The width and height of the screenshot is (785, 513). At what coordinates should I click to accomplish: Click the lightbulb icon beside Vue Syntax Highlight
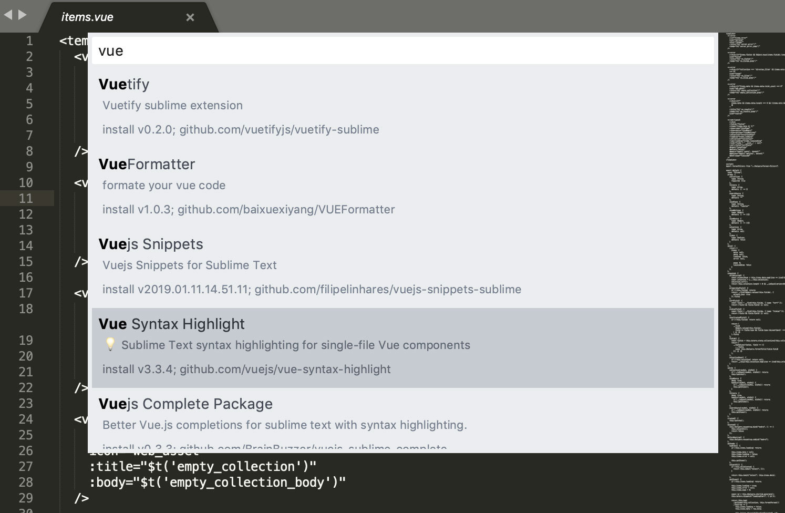[110, 345]
